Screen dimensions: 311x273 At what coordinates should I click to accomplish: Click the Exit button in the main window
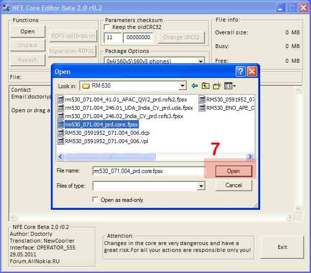(282, 247)
